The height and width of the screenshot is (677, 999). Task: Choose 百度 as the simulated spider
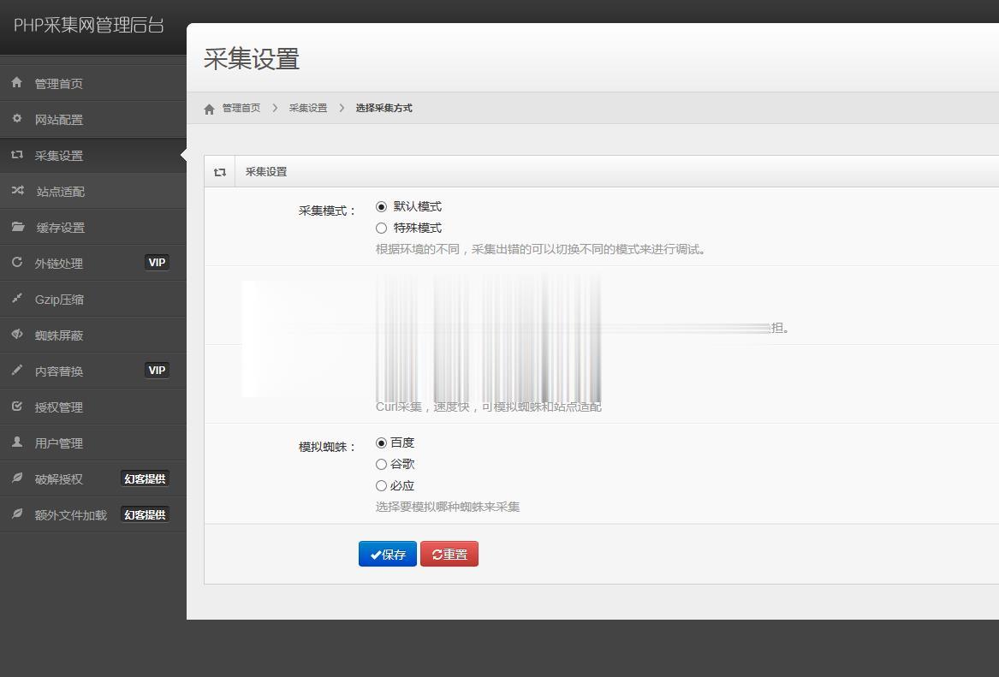click(x=381, y=442)
